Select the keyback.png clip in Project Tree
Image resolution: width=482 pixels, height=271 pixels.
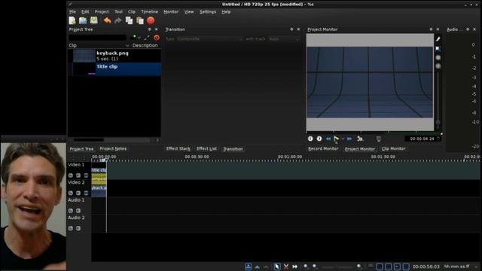pyautogui.click(x=114, y=56)
